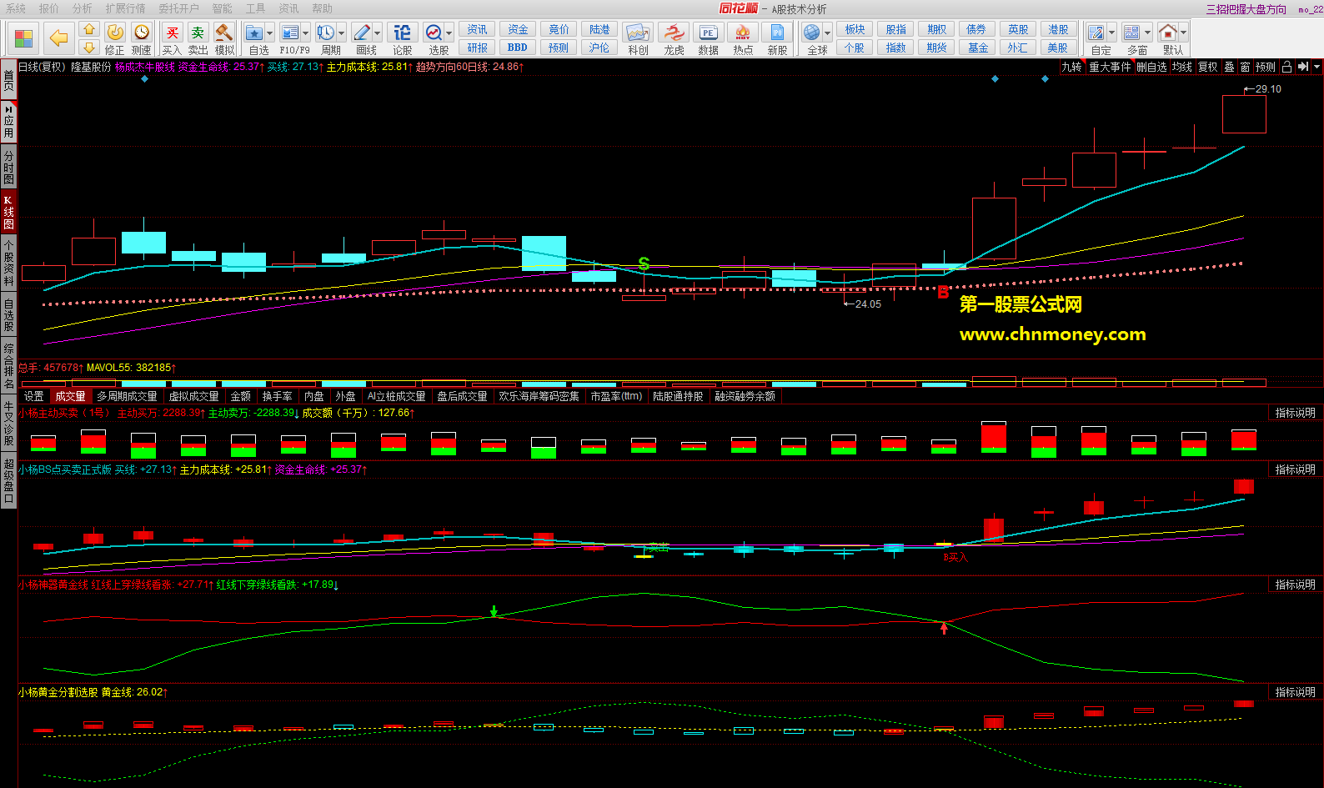This screenshot has height=788, width=1324.
Task: Open the F10/F9 info icon
Action: click(289, 33)
